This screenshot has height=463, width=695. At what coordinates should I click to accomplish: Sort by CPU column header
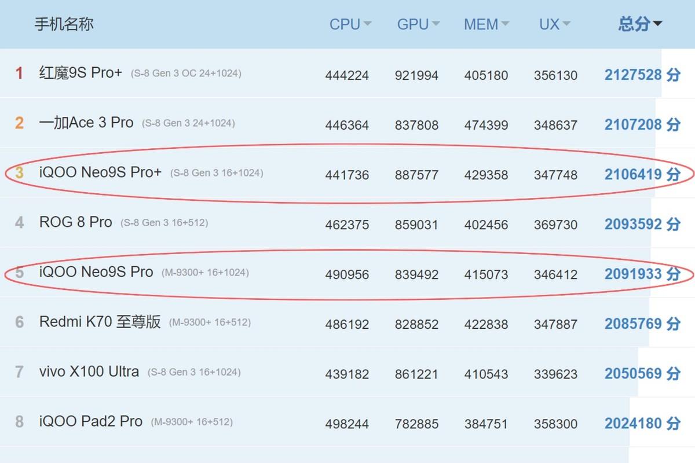350,24
